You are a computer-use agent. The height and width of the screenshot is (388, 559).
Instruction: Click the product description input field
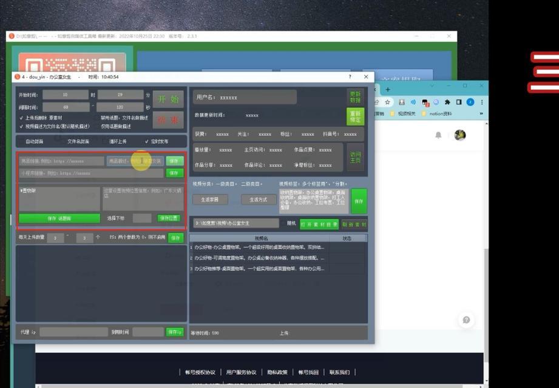tap(135, 161)
